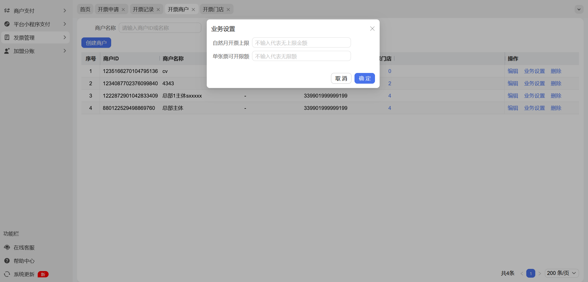Image resolution: width=588 pixels, height=282 pixels.
Task: Click the 在线客服 headset icon
Action: point(7,247)
